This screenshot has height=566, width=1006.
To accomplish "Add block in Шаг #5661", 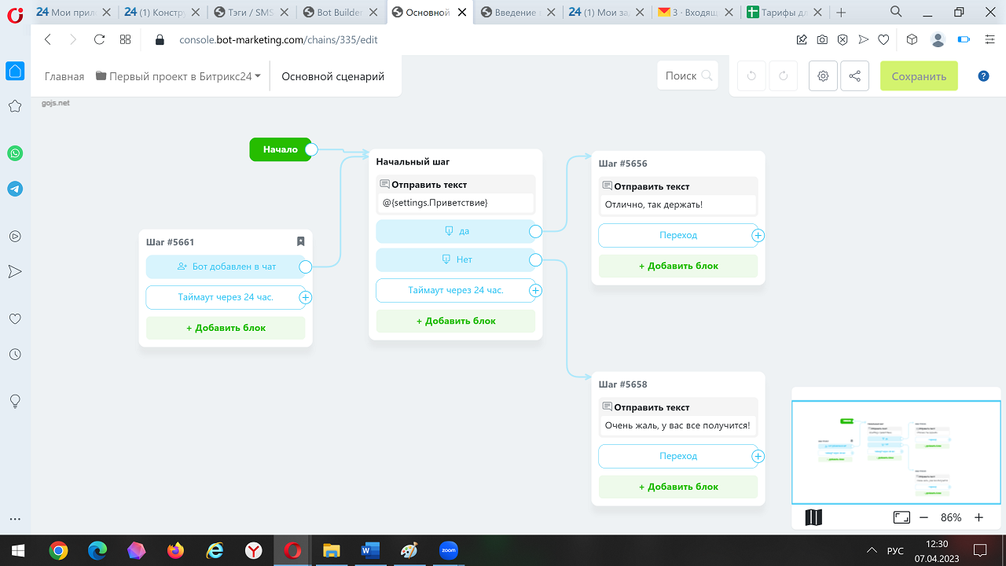I will coord(226,328).
